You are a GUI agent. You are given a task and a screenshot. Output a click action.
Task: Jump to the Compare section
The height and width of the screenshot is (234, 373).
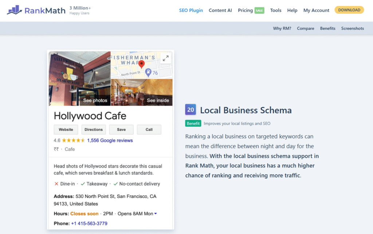[305, 28]
